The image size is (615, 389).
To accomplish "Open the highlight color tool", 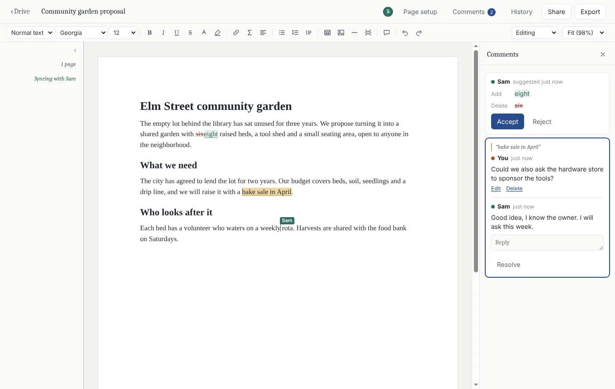I will [x=218, y=33].
